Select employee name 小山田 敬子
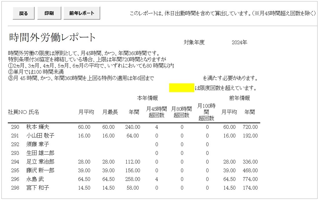 [x=40, y=136]
